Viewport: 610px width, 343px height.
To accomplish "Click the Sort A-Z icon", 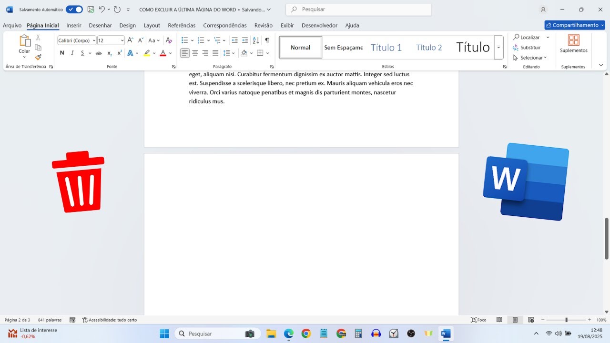I will (256, 40).
